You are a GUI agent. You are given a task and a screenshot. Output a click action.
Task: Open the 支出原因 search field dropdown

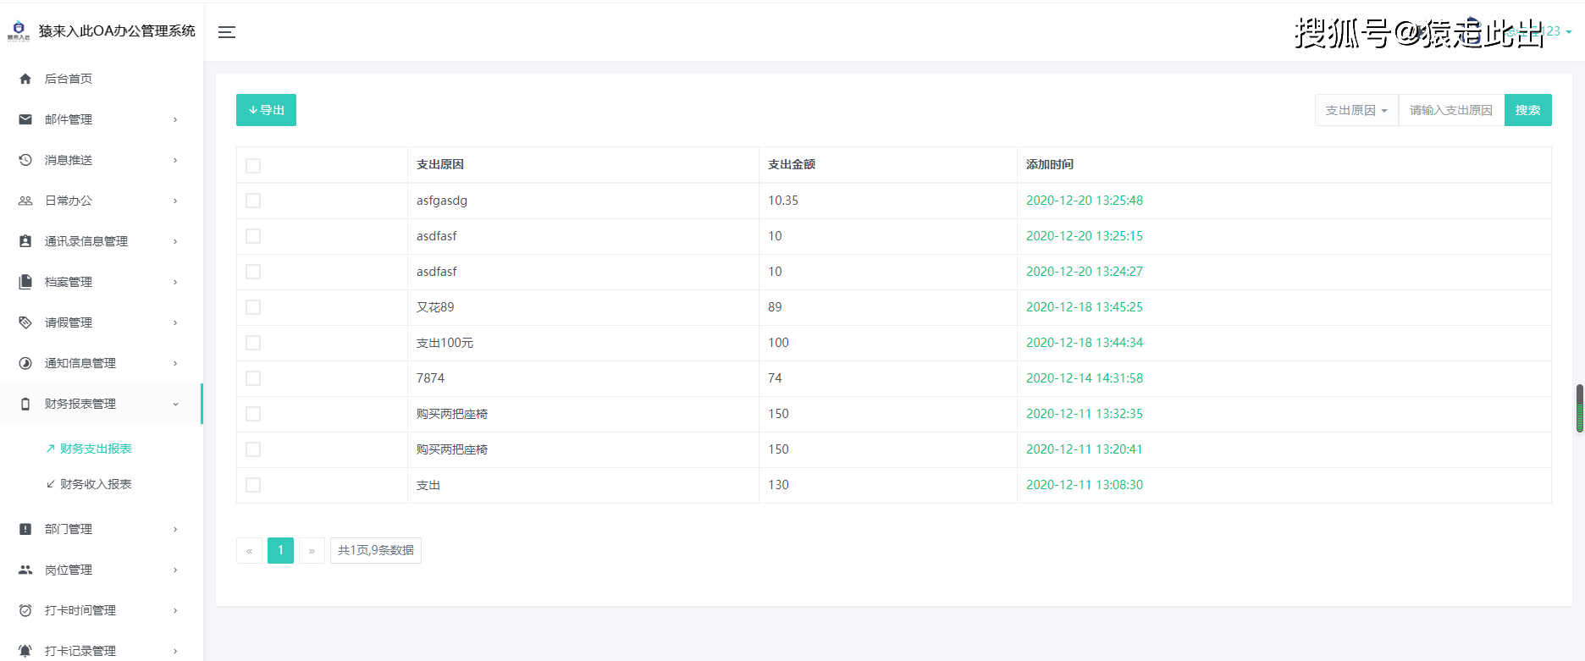pos(1356,110)
